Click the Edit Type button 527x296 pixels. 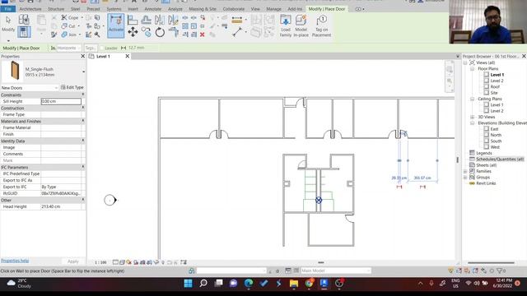[72, 87]
